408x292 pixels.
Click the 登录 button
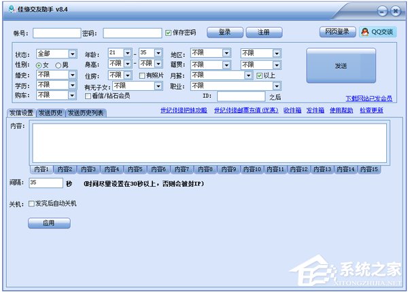pos(224,32)
